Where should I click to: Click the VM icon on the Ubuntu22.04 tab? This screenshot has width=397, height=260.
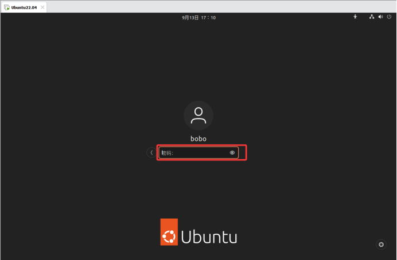click(x=7, y=7)
